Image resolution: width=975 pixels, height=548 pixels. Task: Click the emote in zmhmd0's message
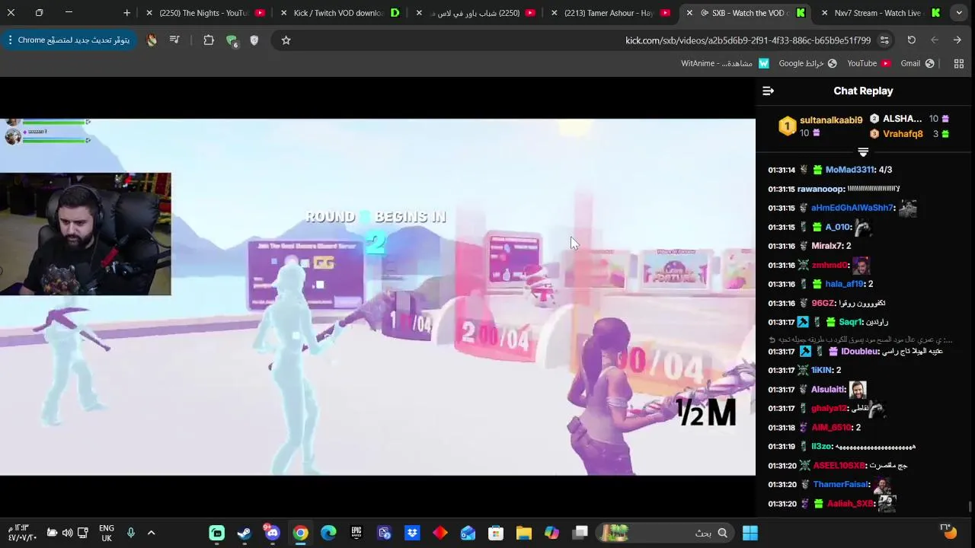(861, 265)
